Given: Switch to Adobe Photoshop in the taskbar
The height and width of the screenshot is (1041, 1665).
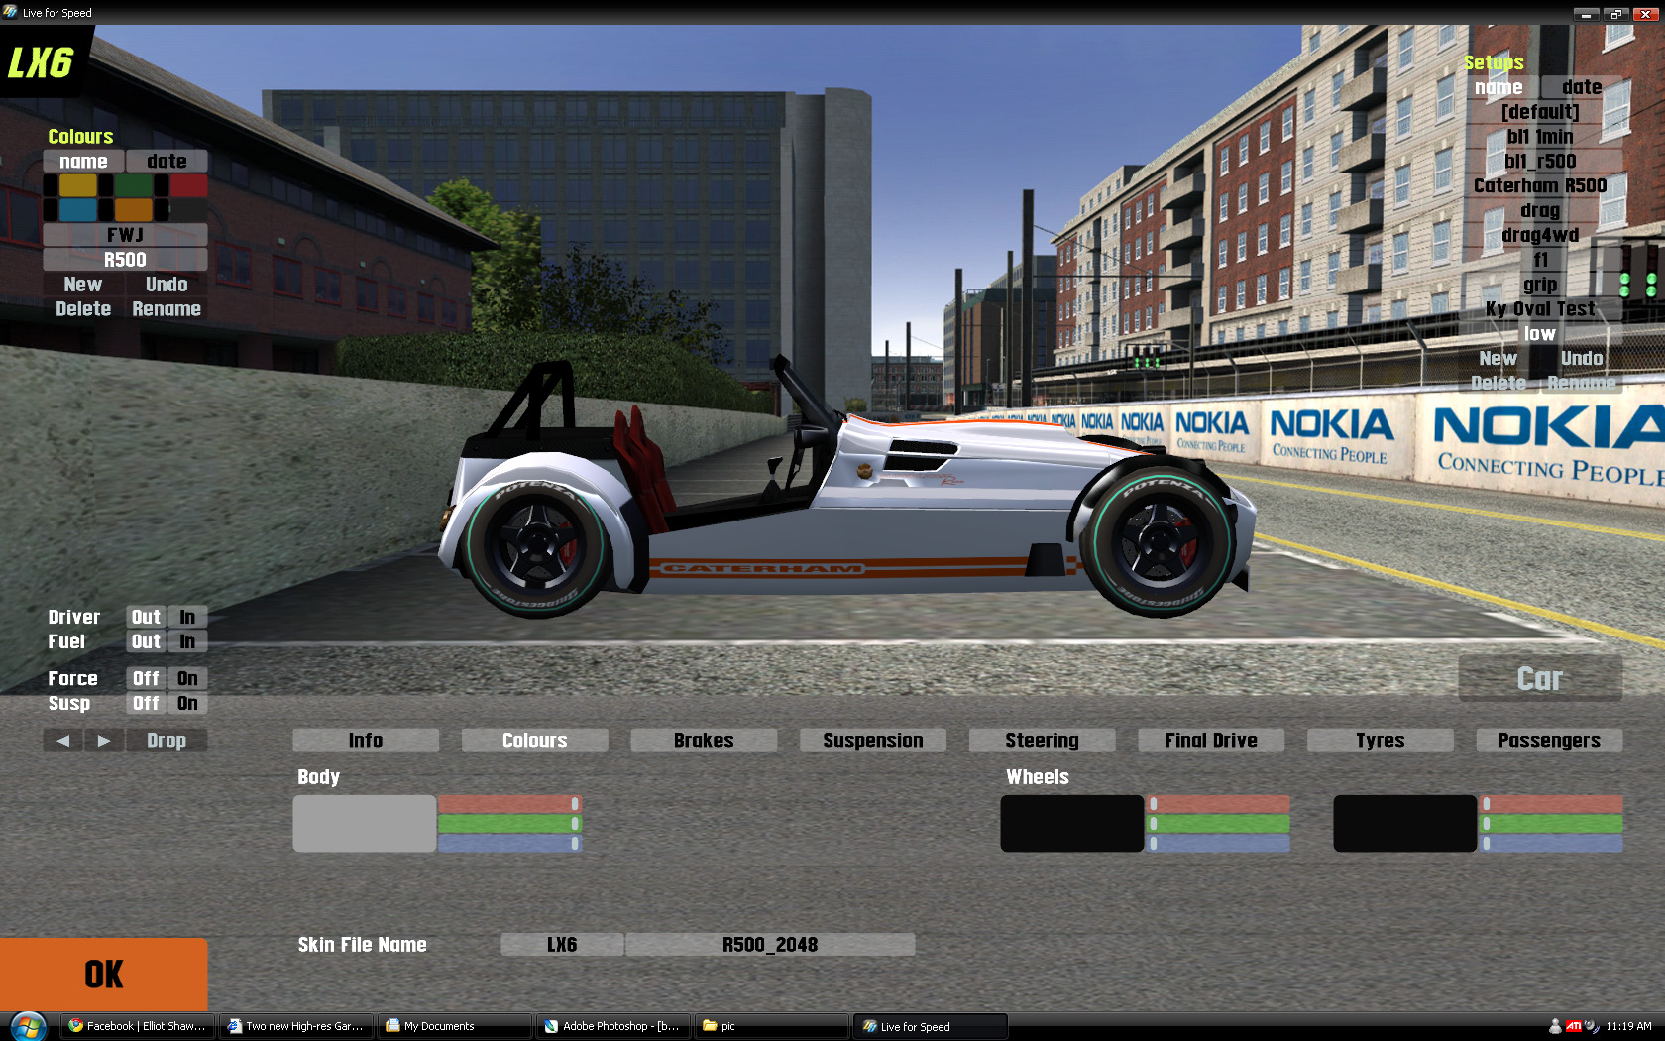Looking at the screenshot, I should coord(613,1026).
